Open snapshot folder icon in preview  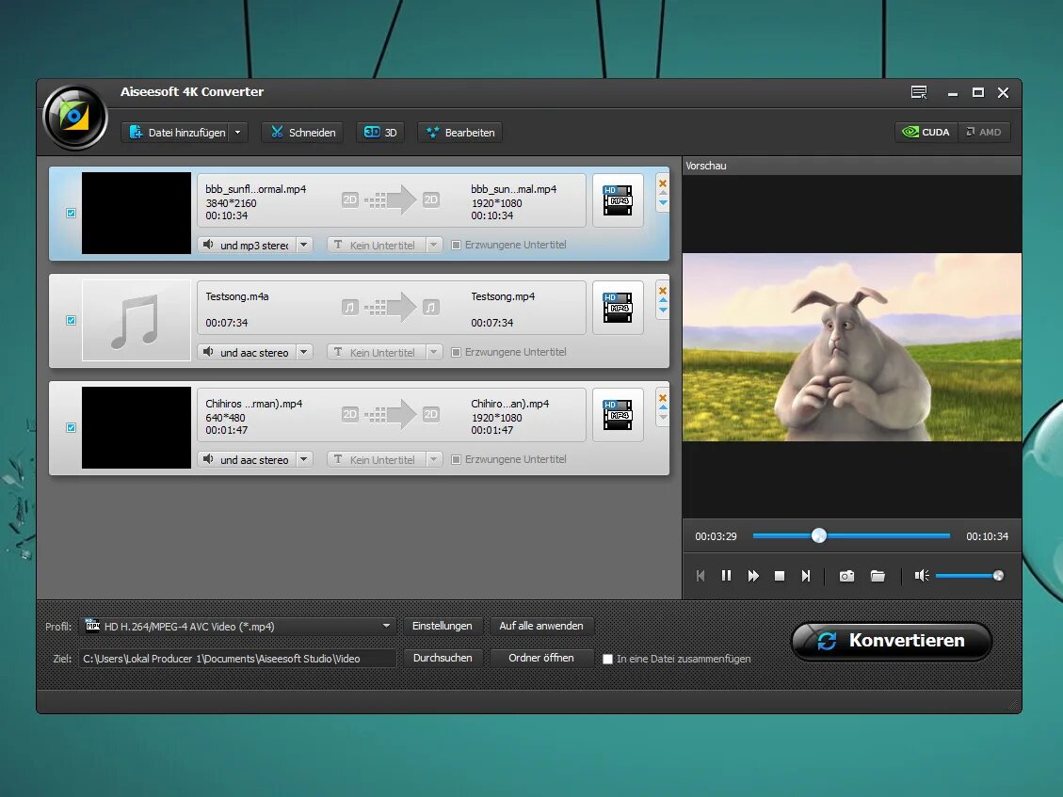point(878,576)
